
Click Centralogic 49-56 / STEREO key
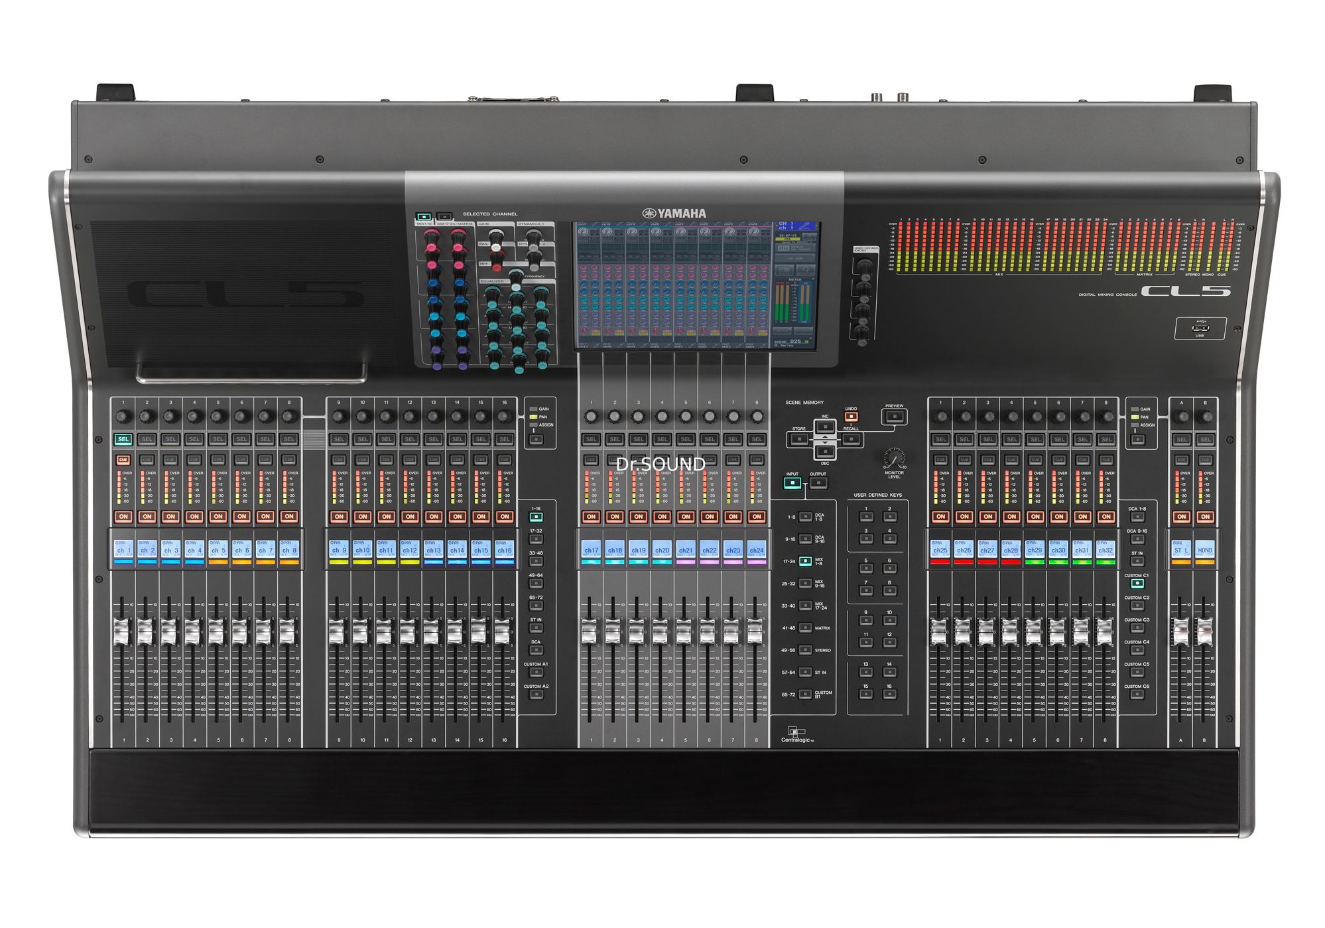point(805,650)
